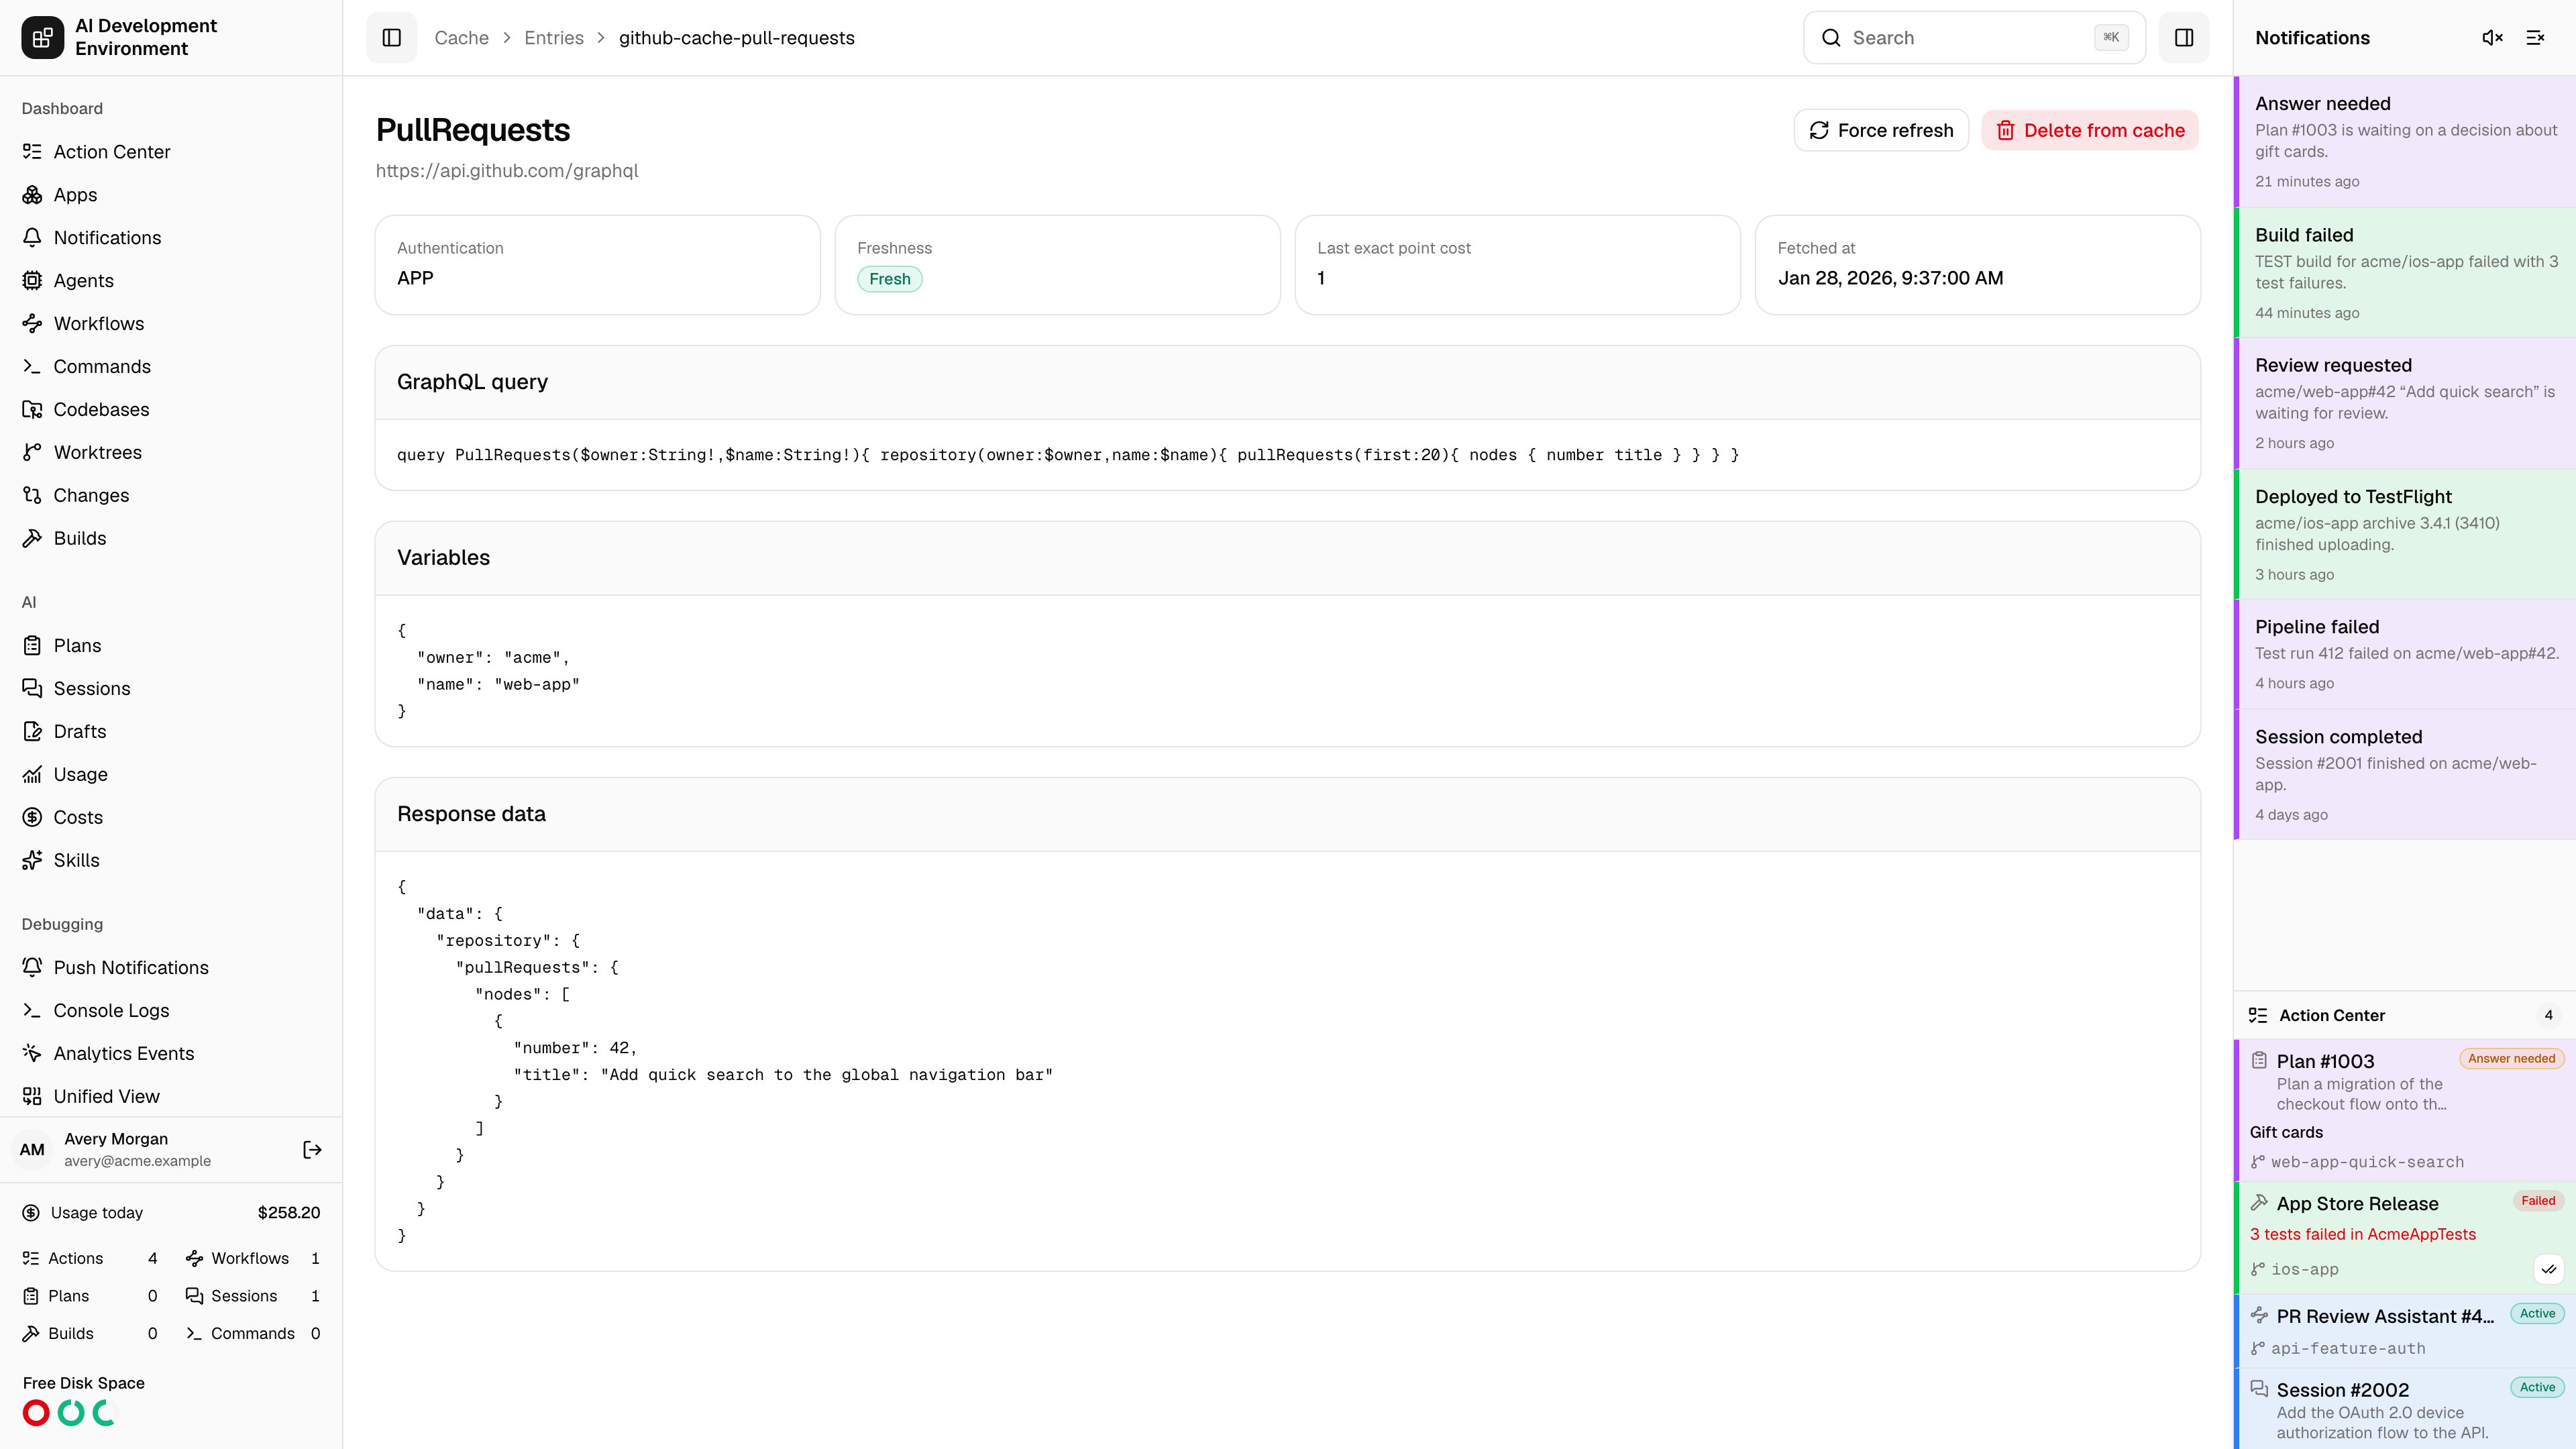Image resolution: width=2576 pixels, height=1449 pixels.
Task: Click the Costs dollar icon
Action: click(32, 818)
